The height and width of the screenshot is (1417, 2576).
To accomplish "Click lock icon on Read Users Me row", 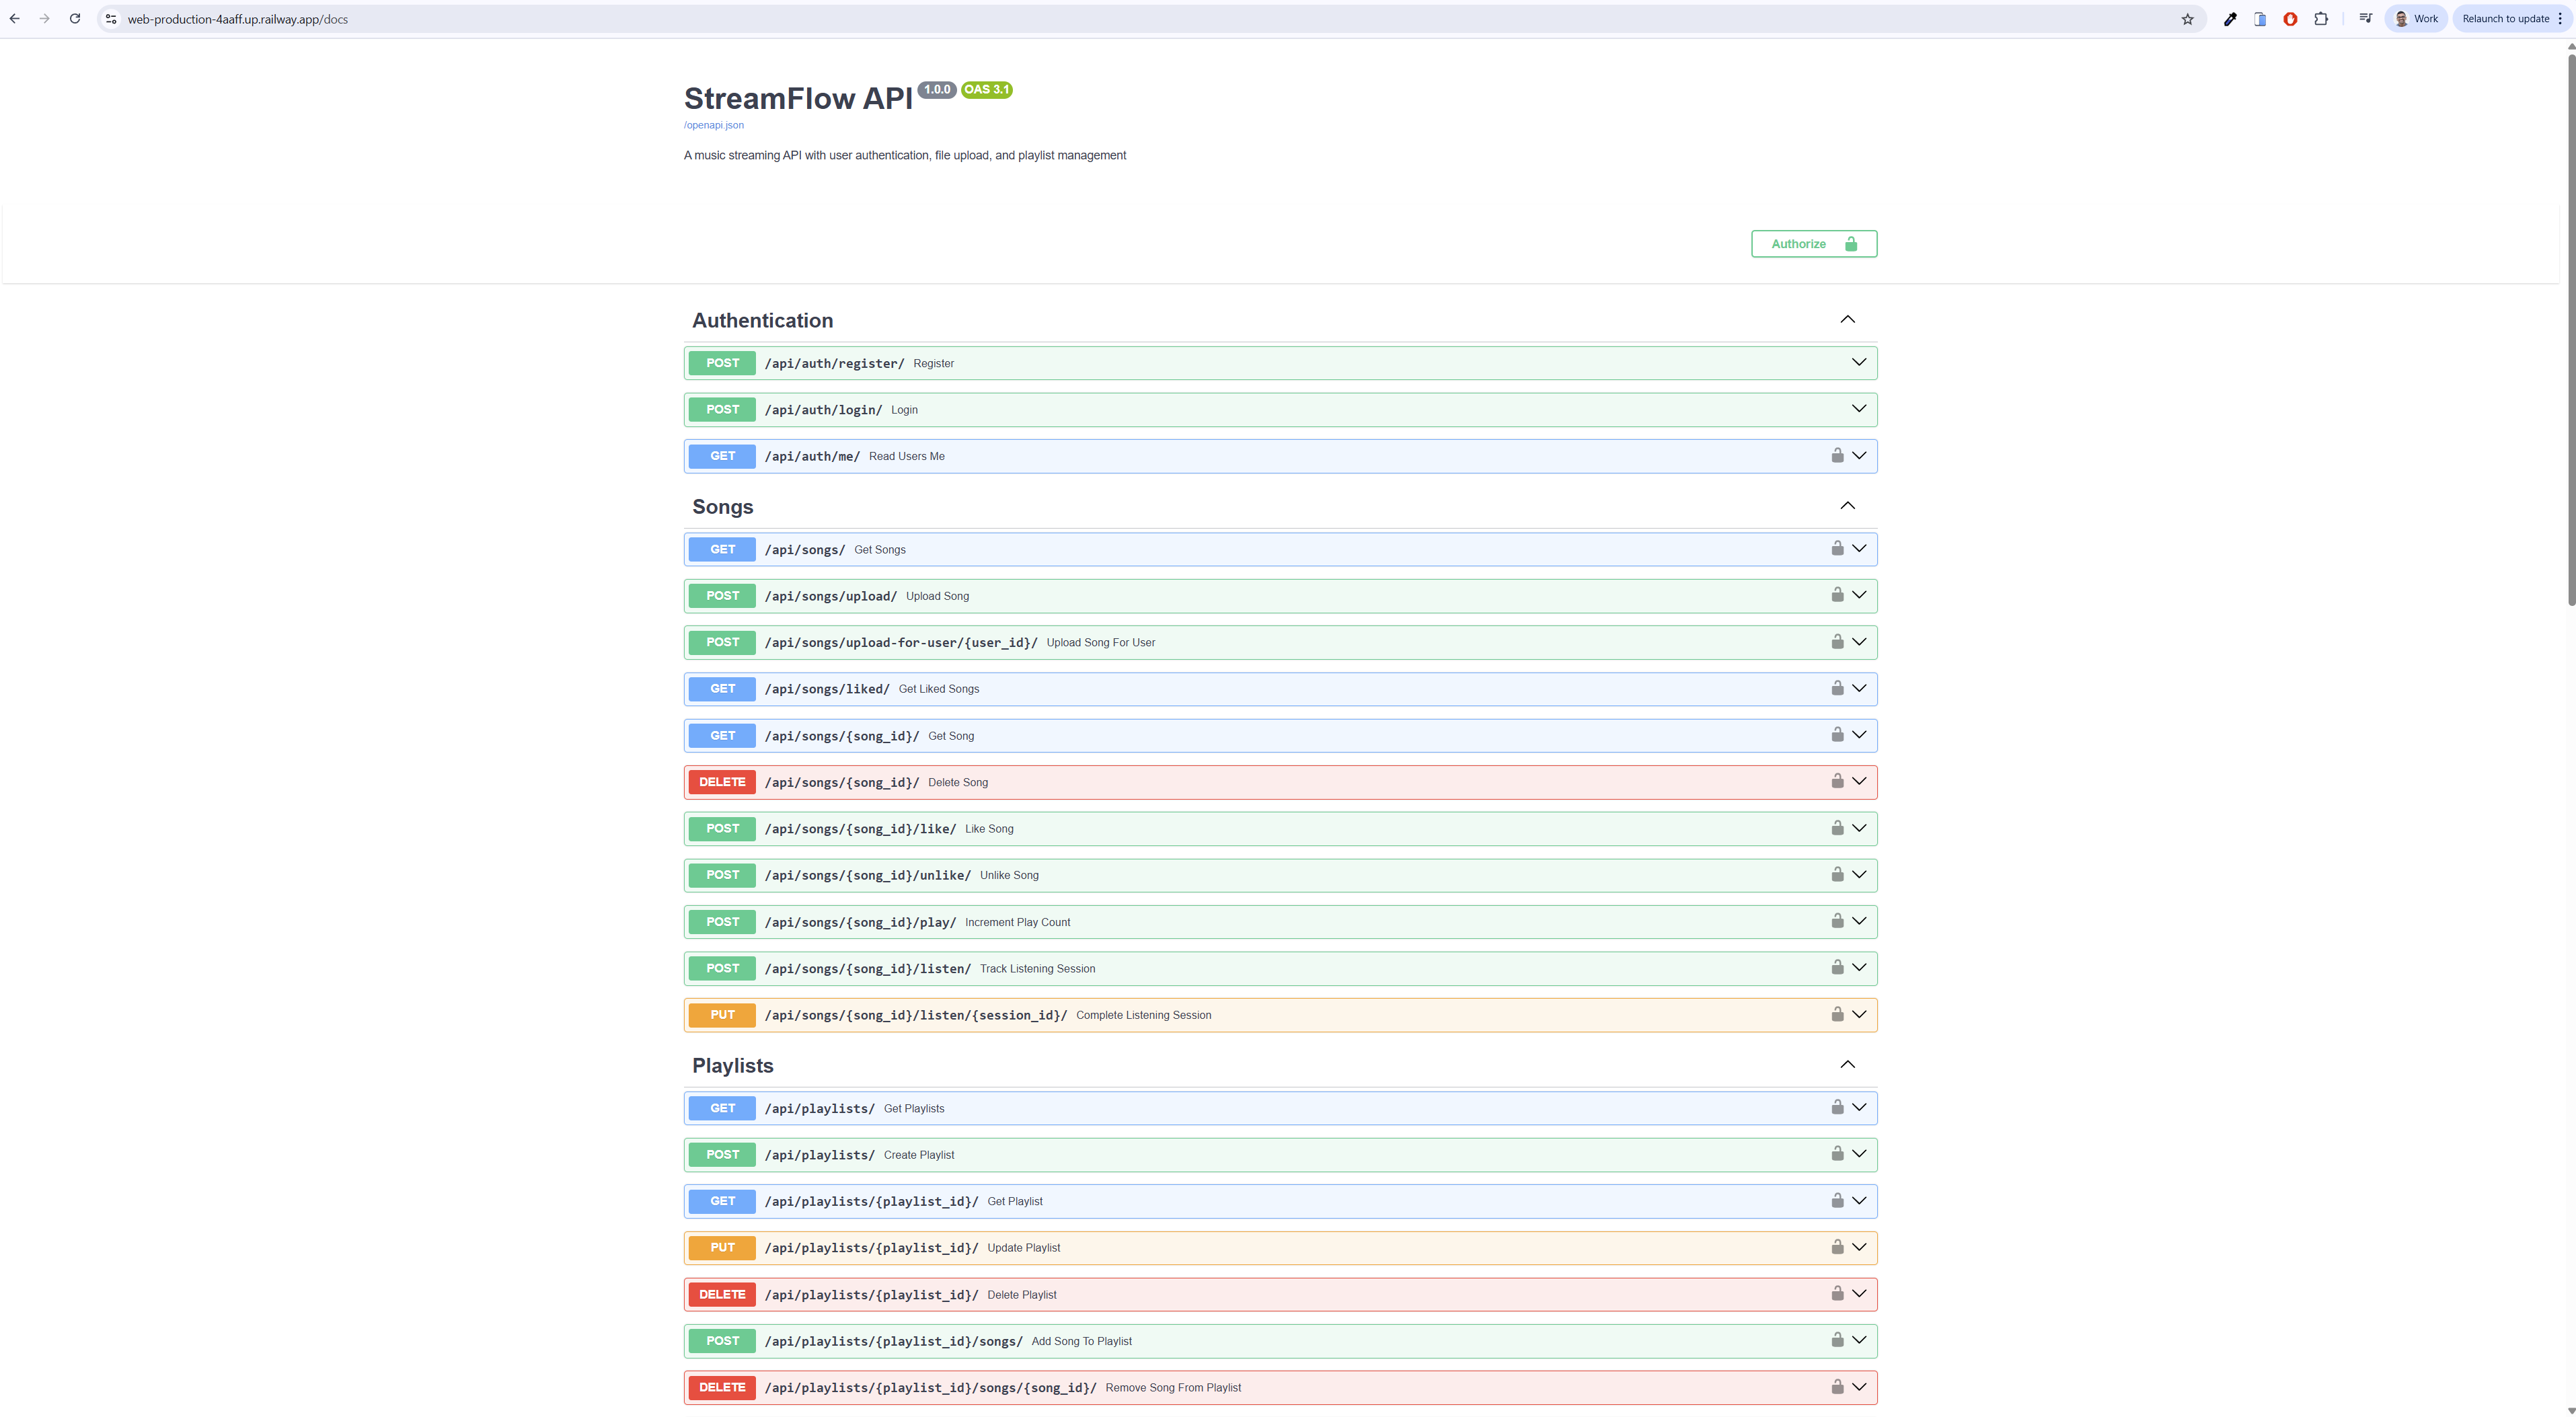I will [x=1837, y=455].
